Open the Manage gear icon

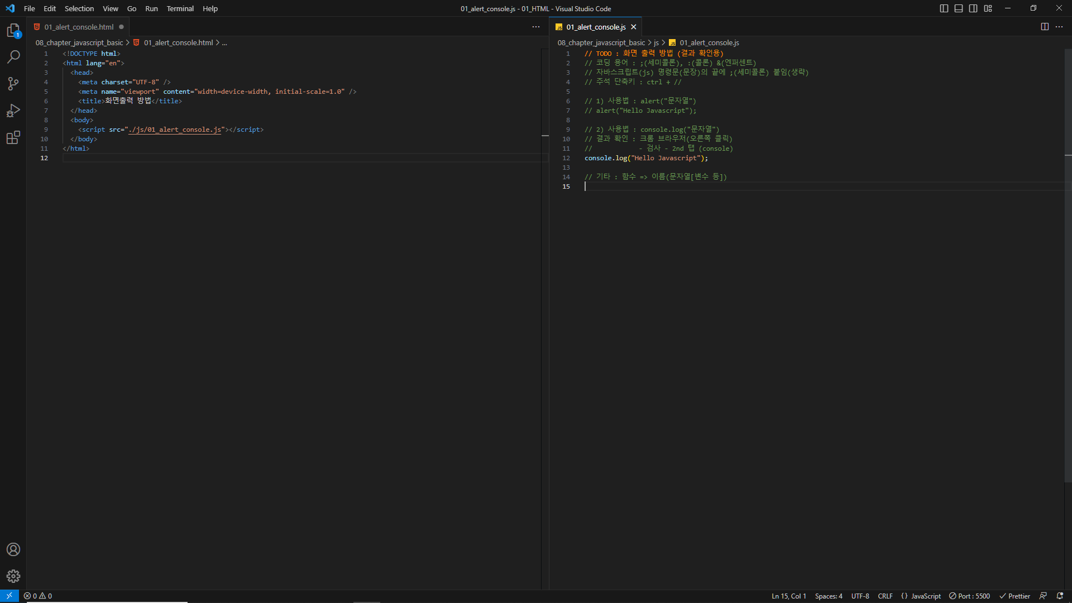(13, 576)
